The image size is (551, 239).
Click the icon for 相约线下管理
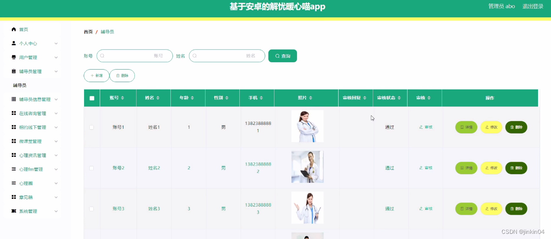coord(14,127)
